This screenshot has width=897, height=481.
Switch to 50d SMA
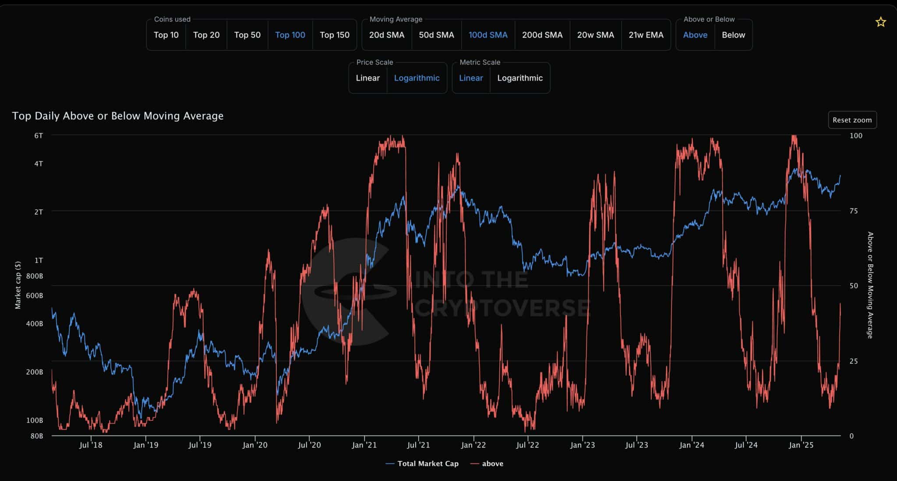pyautogui.click(x=436, y=35)
